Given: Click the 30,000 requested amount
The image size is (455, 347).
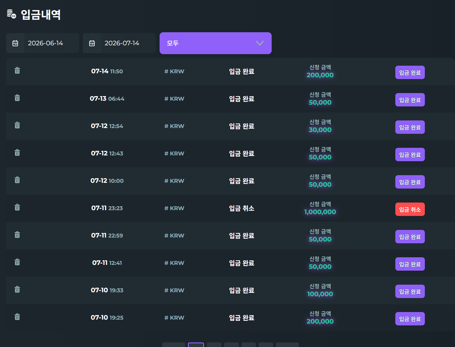Looking at the screenshot, I should click(x=320, y=130).
